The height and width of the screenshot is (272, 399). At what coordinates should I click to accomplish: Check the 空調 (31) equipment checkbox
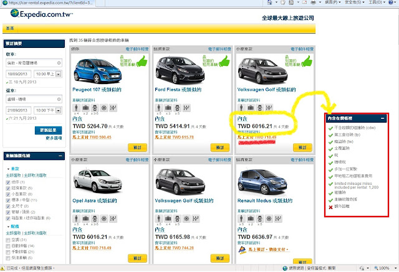click(x=8, y=240)
